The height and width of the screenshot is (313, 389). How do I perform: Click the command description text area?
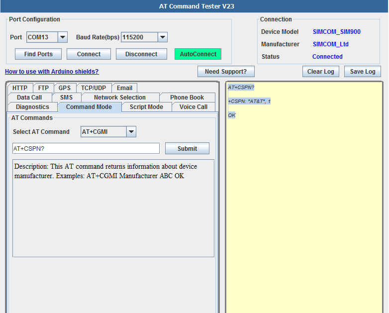pos(113,209)
